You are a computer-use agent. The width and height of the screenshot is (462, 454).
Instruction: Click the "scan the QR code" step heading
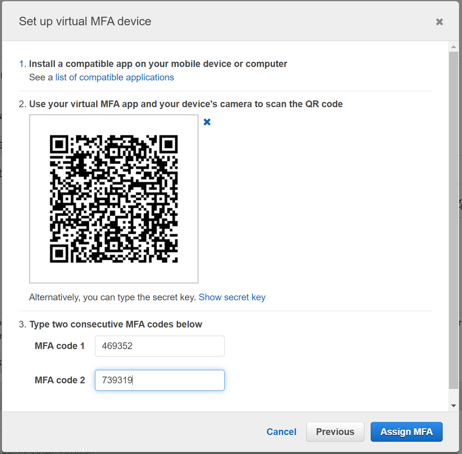pyautogui.click(x=186, y=104)
